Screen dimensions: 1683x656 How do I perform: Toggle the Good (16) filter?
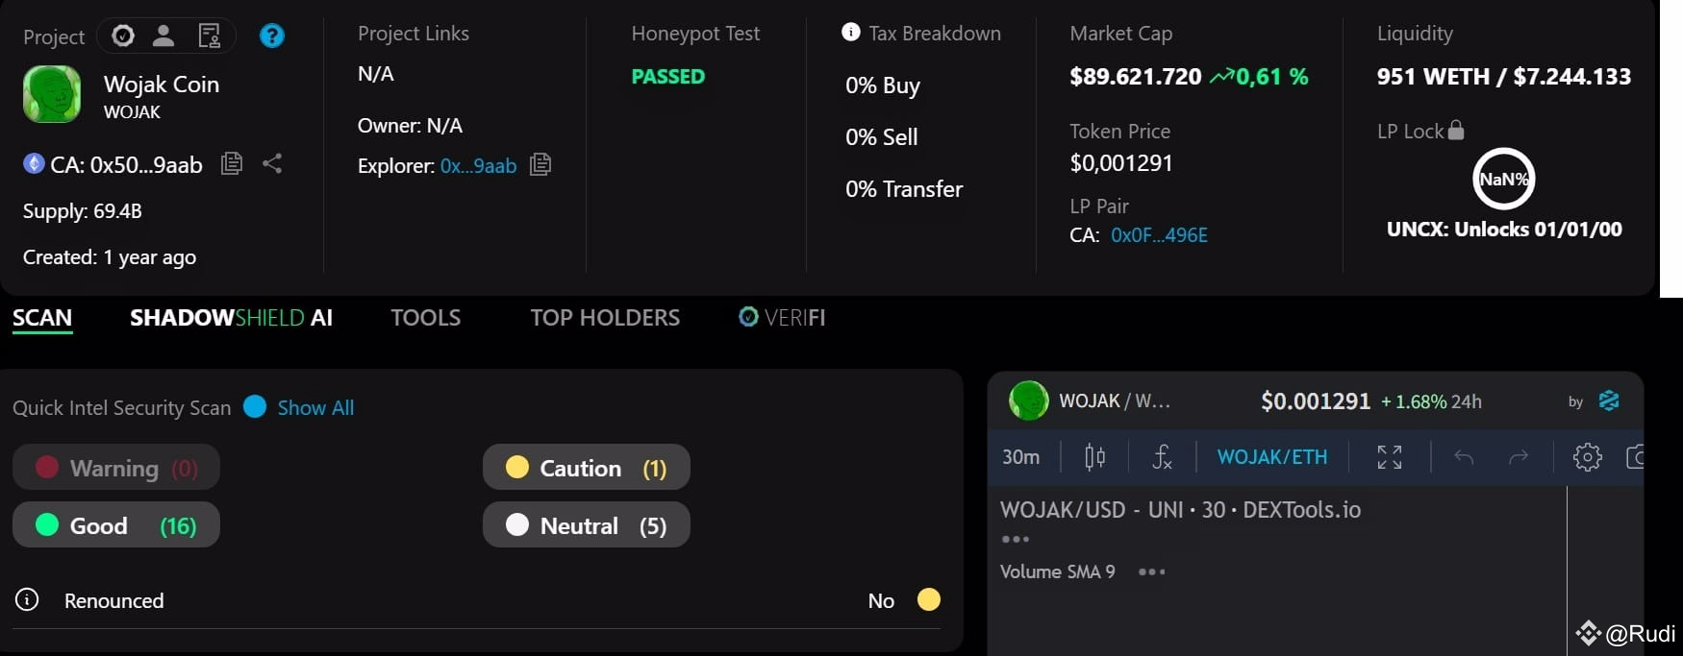click(x=116, y=525)
